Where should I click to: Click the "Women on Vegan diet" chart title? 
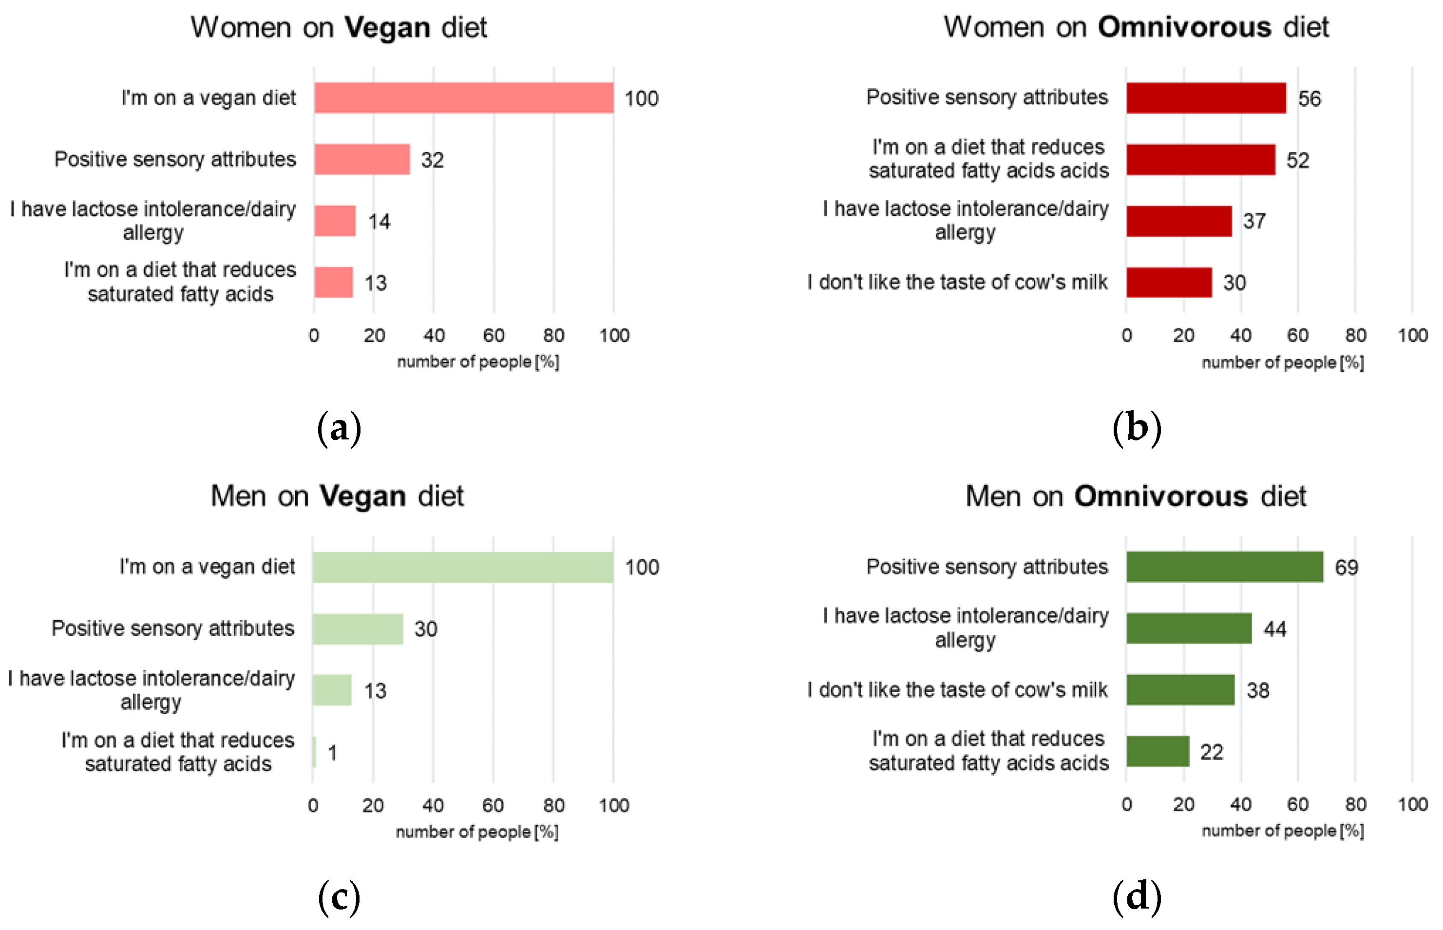coord(339,28)
